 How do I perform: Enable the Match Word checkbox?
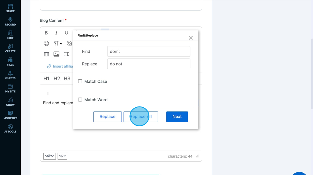coord(80,100)
